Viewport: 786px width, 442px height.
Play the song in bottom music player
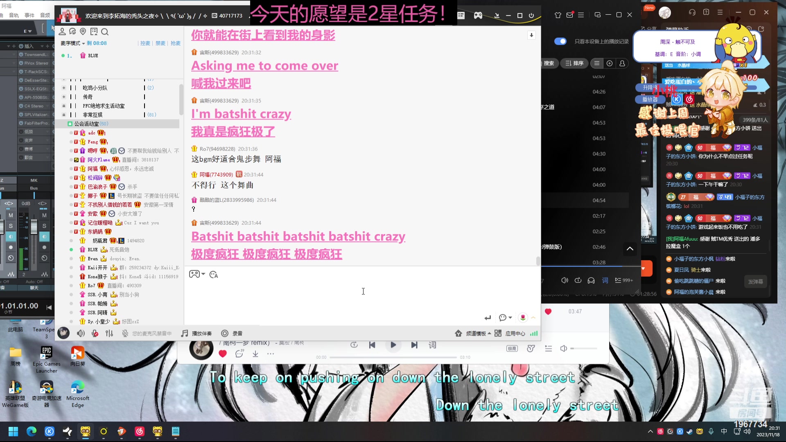tap(393, 345)
